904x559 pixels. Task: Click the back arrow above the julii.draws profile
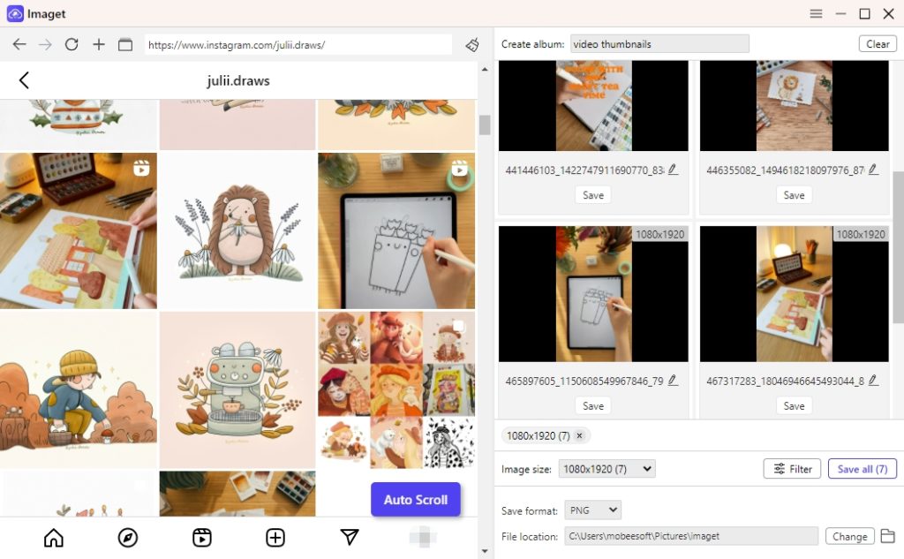(24, 79)
